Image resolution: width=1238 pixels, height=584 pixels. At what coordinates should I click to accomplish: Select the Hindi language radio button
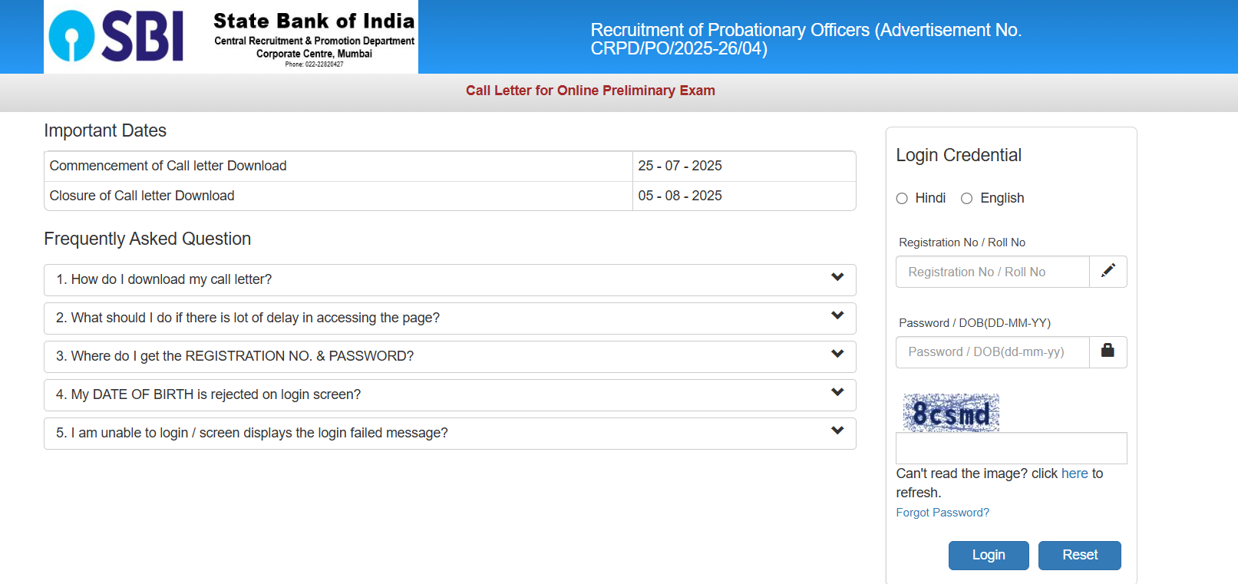(902, 199)
